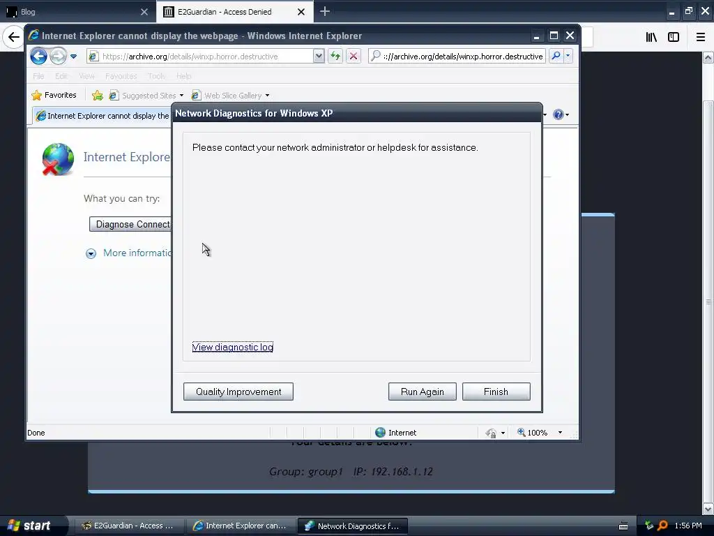Click the blue Help question mark icon

558,114
